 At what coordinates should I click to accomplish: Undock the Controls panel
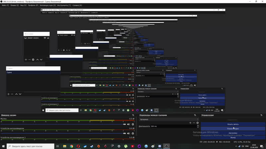pos(261,115)
